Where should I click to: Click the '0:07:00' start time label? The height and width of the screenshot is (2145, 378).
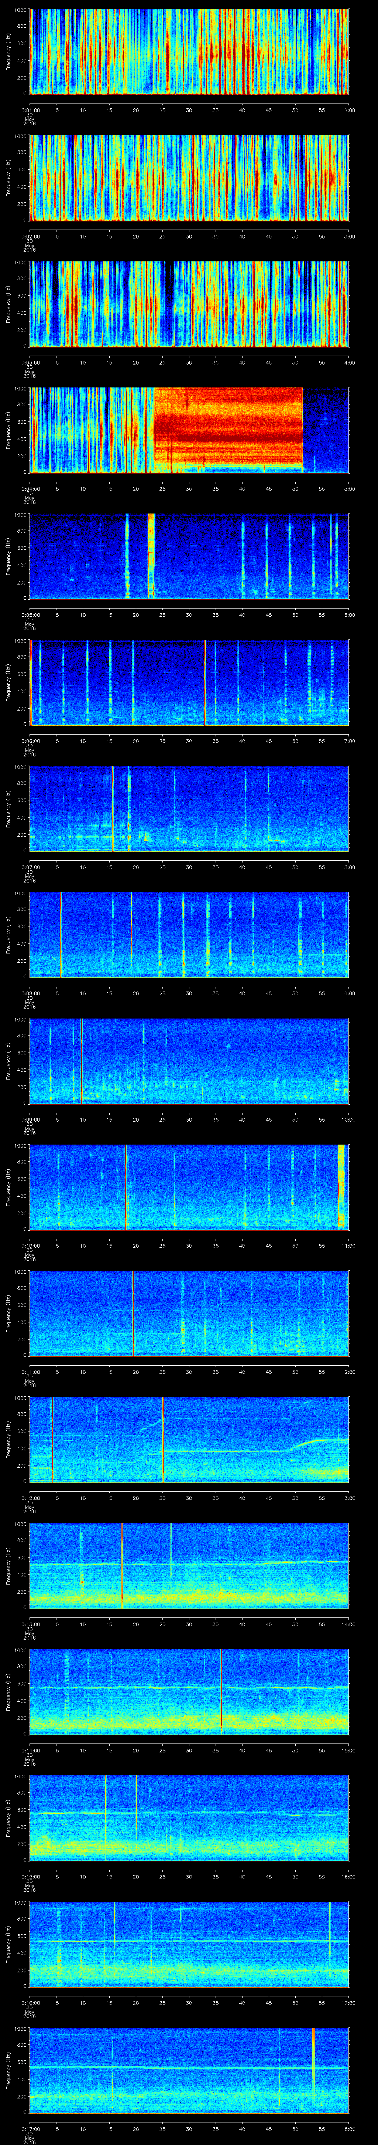coord(30,867)
